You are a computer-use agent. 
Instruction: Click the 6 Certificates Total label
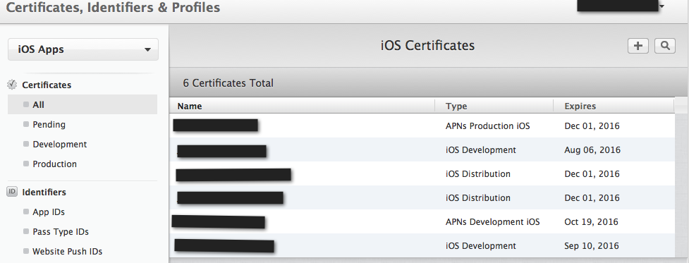coord(228,83)
